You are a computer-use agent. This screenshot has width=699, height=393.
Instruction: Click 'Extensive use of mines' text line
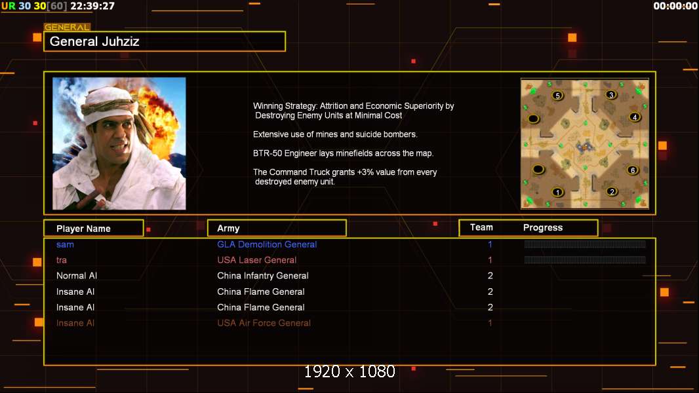(x=335, y=134)
